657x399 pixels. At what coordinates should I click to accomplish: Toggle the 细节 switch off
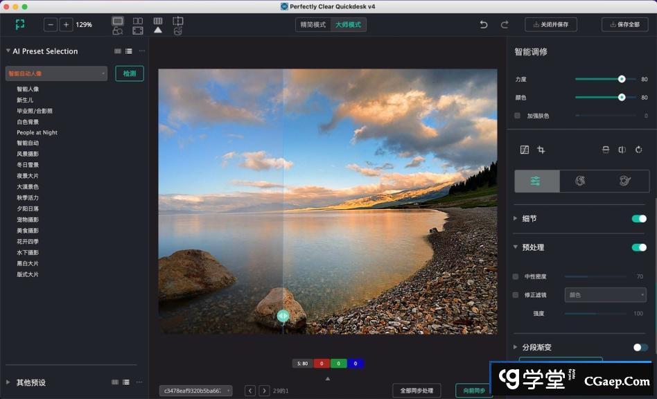point(638,219)
